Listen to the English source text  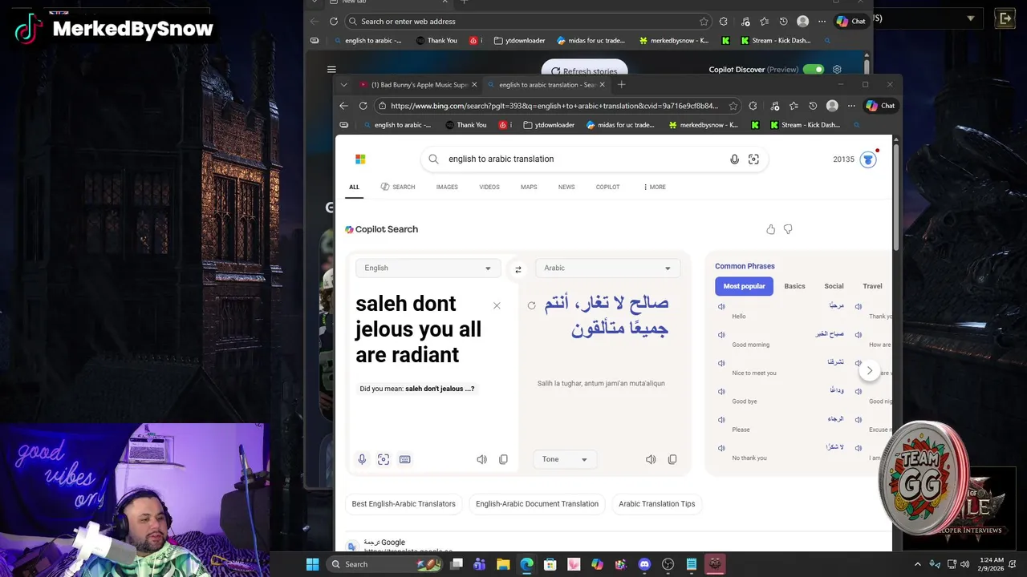point(481,459)
